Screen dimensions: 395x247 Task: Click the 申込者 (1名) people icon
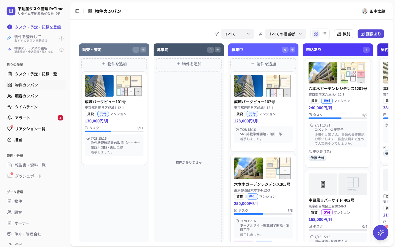[310, 151]
